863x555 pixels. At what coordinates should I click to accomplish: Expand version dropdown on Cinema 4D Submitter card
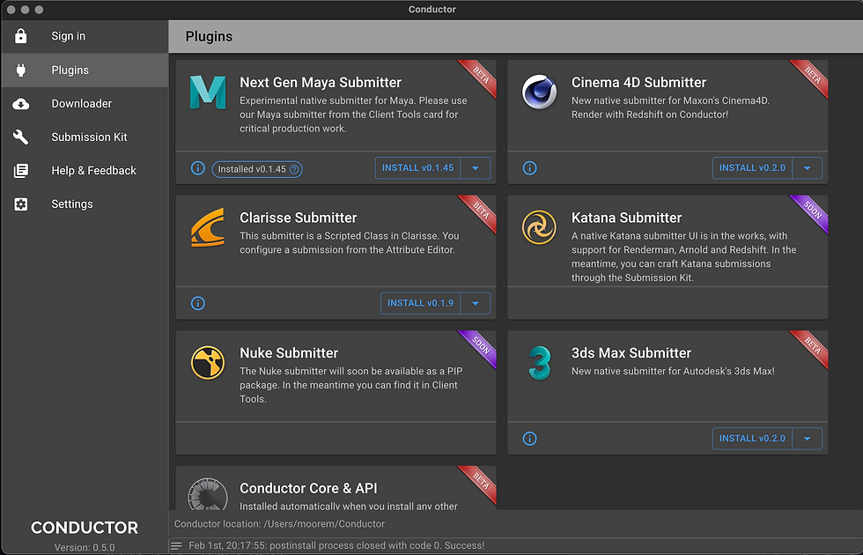click(x=808, y=168)
